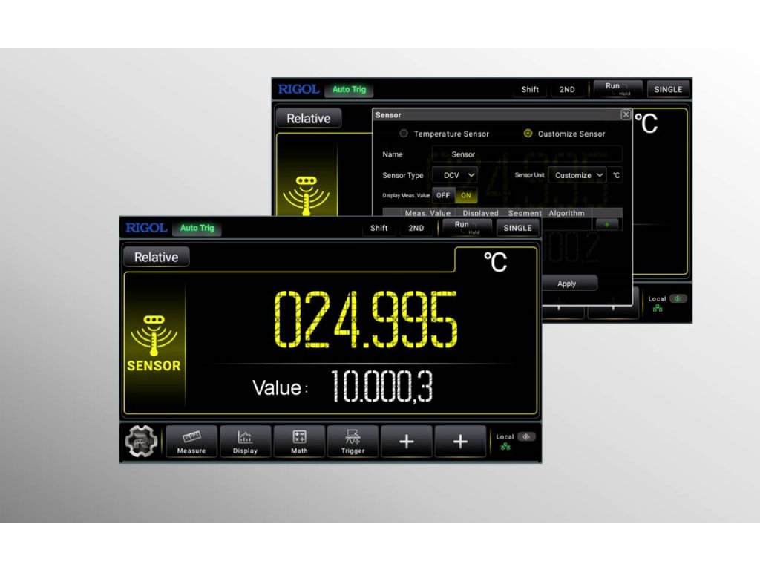This screenshot has width=760, height=570.
Task: Click the RIGOL logo in back window
Action: pos(298,89)
